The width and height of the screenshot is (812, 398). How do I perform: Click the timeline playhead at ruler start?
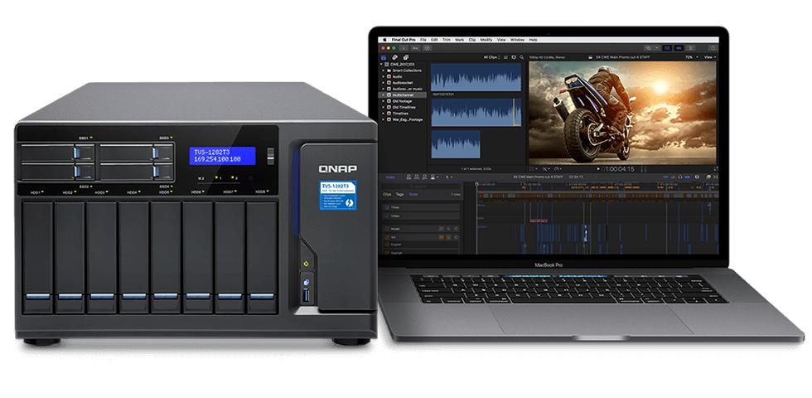tap(477, 184)
